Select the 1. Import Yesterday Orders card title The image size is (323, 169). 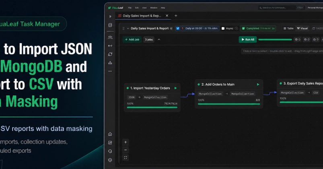click(x=150, y=88)
